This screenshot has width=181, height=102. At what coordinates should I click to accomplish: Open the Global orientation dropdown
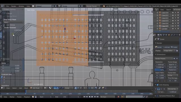pyautogui.click(x=69, y=88)
